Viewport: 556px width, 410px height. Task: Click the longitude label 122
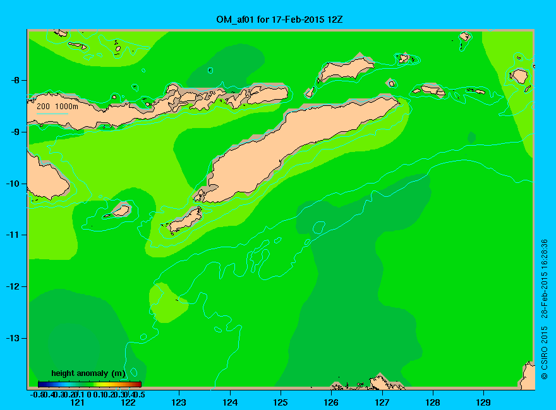[x=128, y=402]
